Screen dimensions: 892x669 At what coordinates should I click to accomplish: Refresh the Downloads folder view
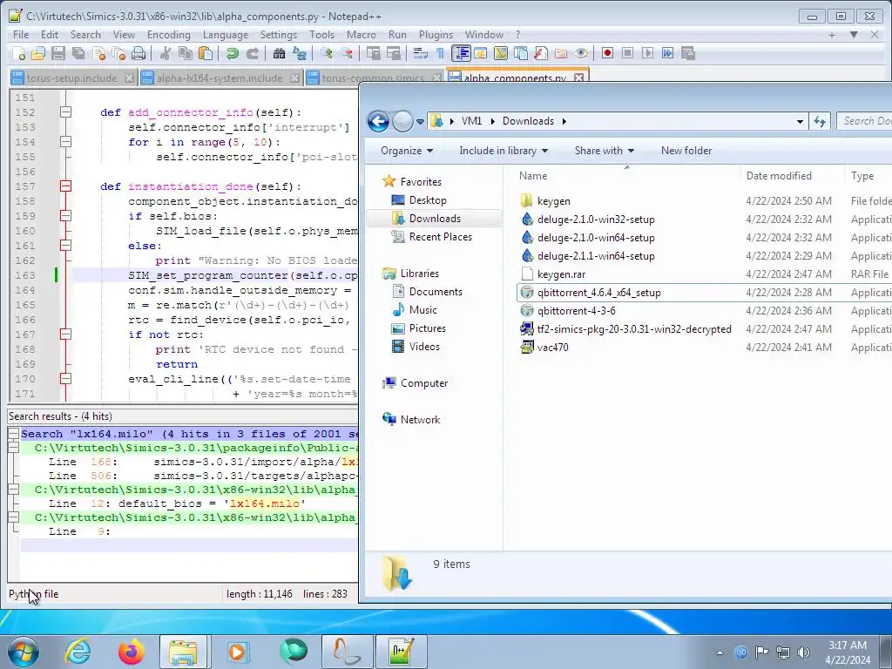coord(820,121)
